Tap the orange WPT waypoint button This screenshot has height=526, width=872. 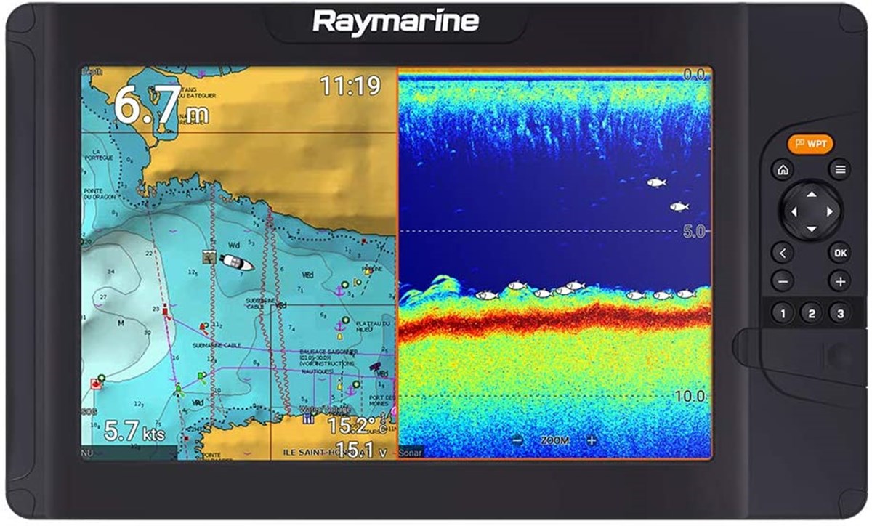tap(811, 144)
